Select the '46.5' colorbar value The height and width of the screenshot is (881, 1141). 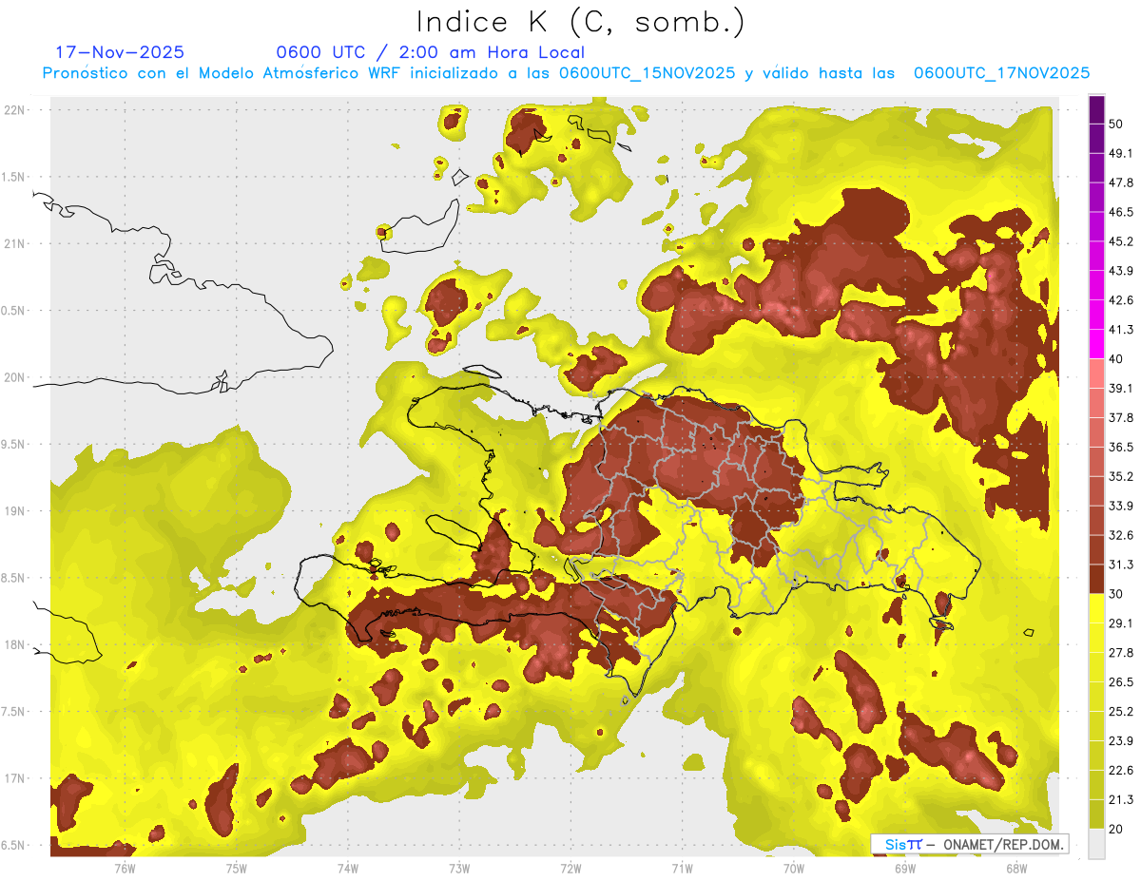coord(1121,212)
